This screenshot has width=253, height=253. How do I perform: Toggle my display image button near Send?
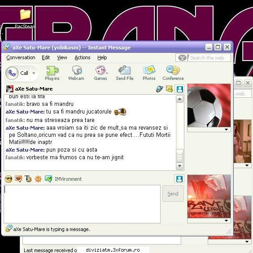coord(179,179)
